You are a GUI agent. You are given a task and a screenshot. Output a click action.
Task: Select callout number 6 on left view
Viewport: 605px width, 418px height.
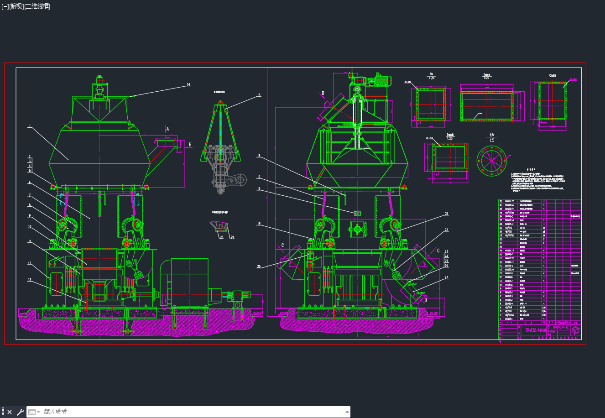29,182
